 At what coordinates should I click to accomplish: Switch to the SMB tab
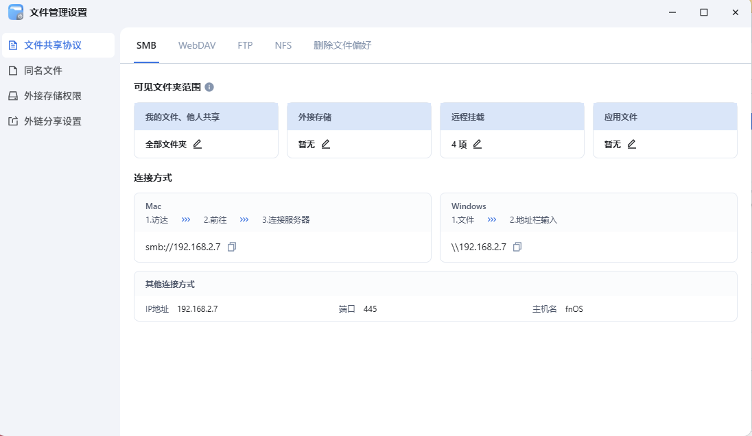pyautogui.click(x=146, y=45)
